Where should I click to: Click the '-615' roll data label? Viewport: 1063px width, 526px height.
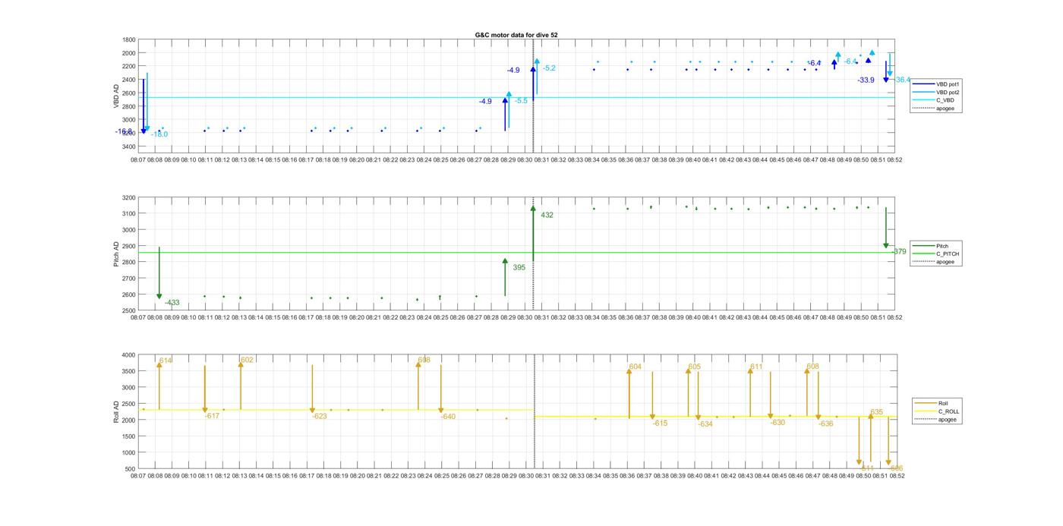[660, 423]
